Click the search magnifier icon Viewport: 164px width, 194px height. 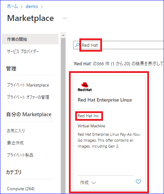[77, 45]
